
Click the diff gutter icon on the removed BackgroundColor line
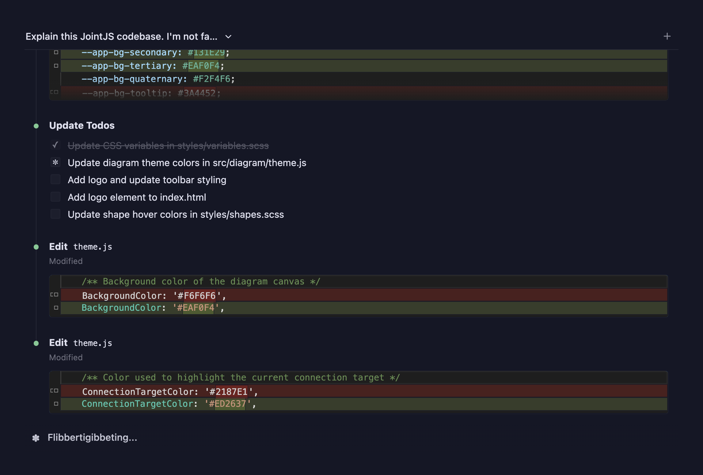pyautogui.click(x=54, y=295)
